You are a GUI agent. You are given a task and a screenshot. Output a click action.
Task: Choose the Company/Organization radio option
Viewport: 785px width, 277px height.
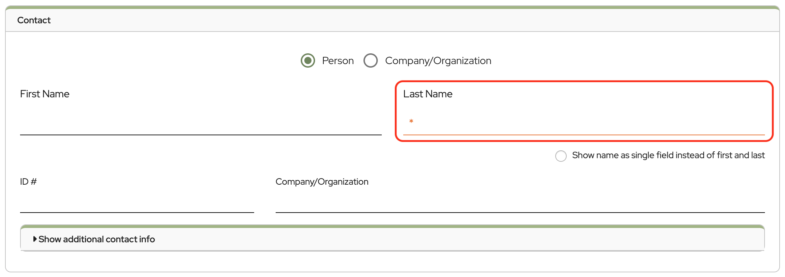click(x=370, y=60)
